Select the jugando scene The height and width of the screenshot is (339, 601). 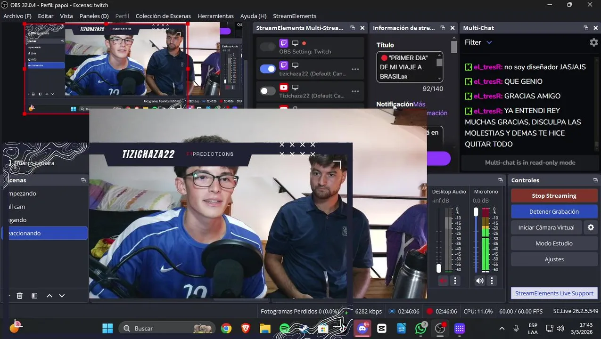45,220
